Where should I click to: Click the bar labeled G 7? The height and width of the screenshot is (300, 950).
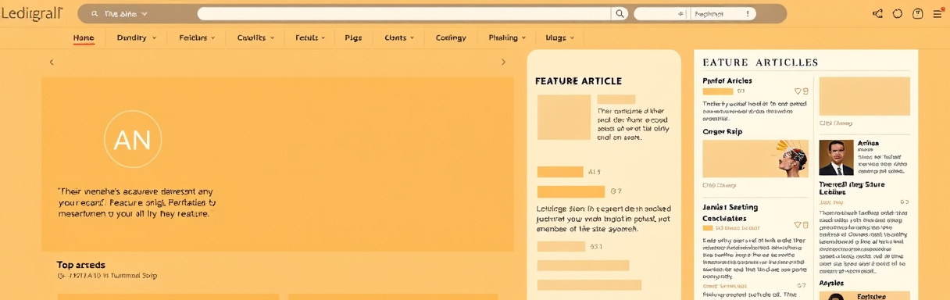point(571,191)
